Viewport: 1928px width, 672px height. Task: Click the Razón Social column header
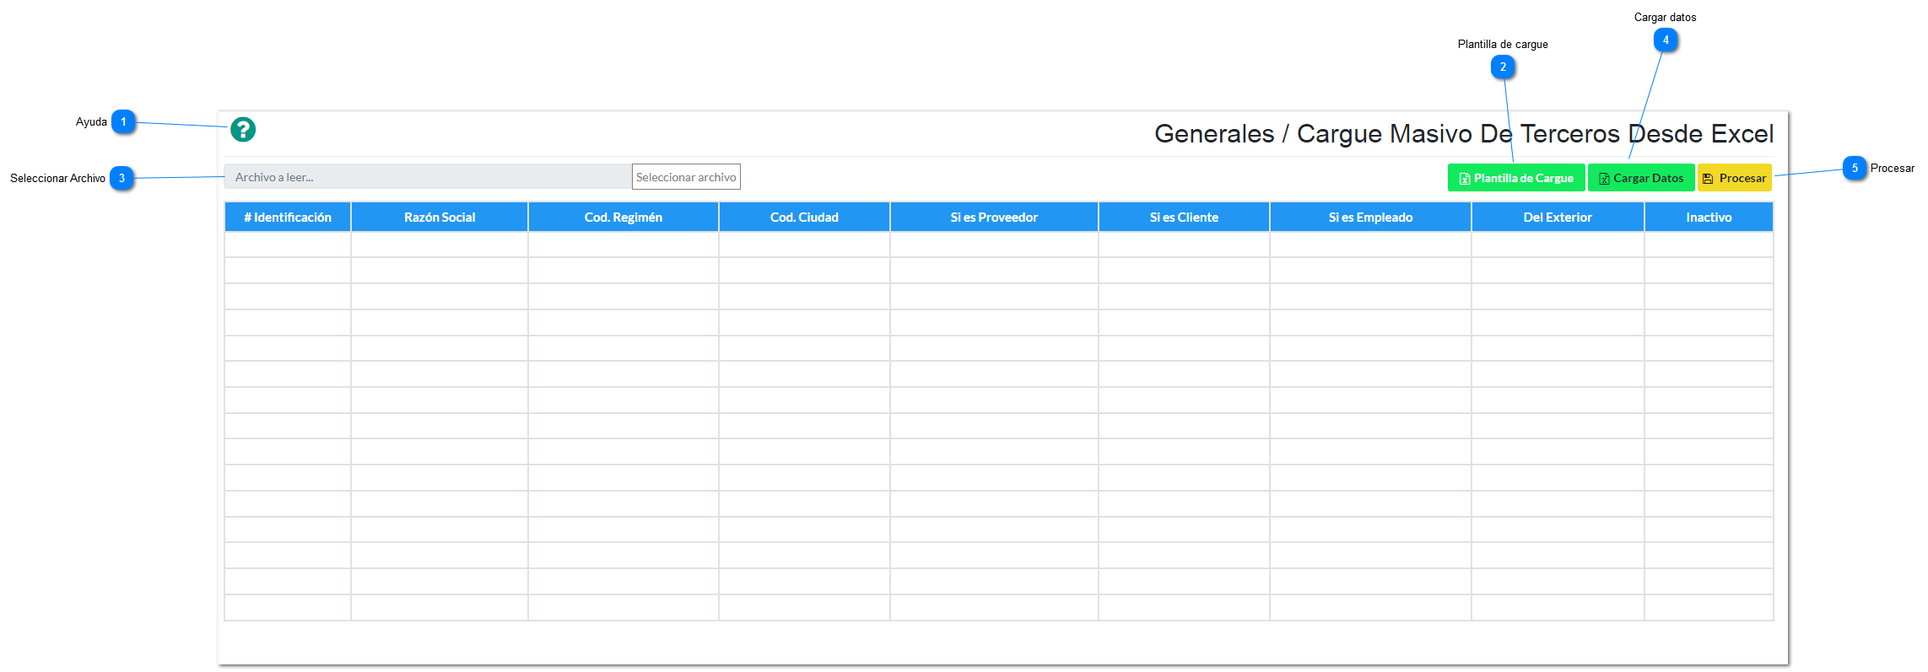pos(440,217)
